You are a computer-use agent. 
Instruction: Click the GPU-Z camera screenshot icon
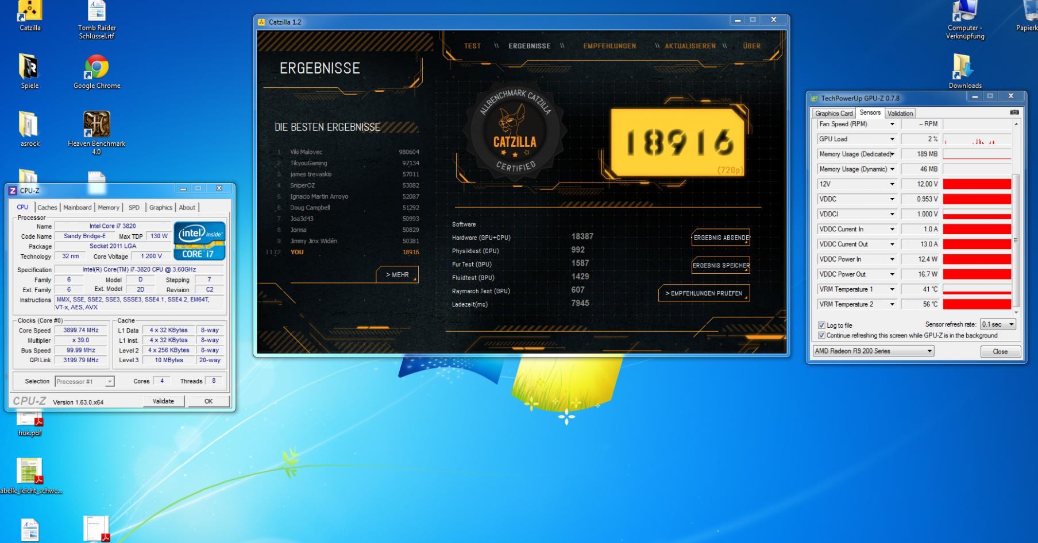[x=1014, y=113]
